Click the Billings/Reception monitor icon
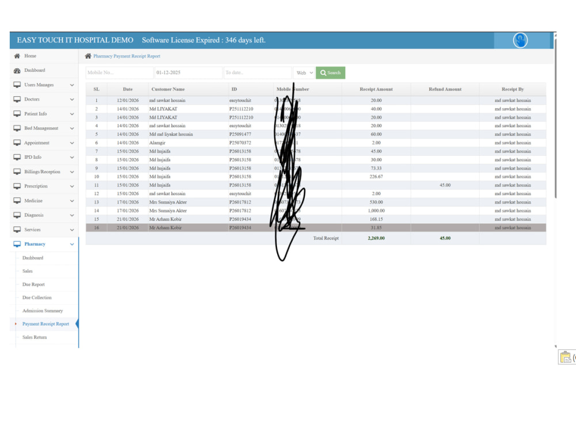Image resolution: width=576 pixels, height=431 pixels. point(17,172)
